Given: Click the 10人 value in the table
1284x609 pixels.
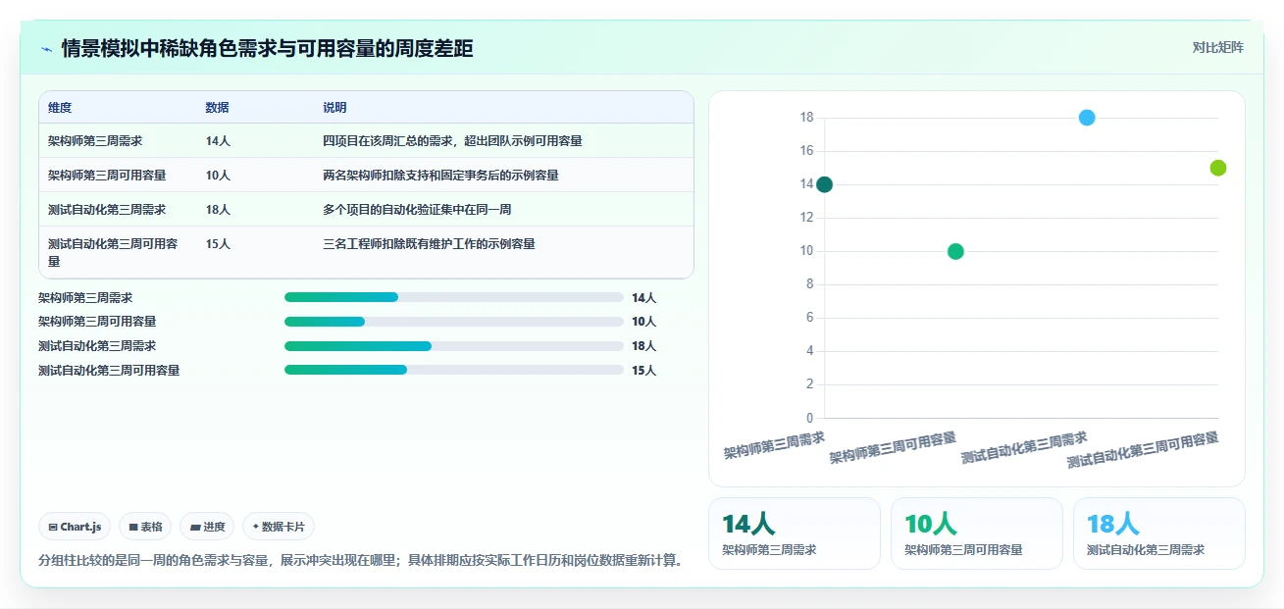Looking at the screenshot, I should pos(218,176).
